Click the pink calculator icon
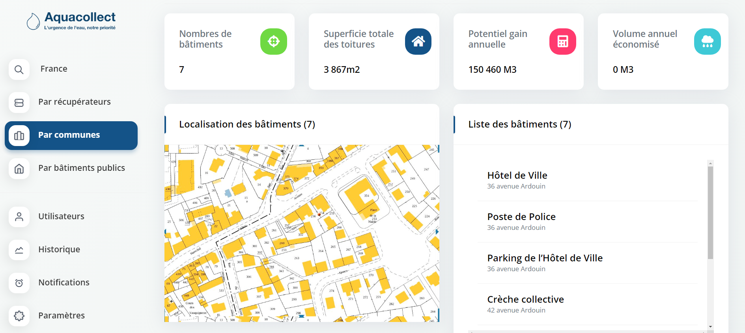Screen dimensions: 745x333 [x=562, y=41]
